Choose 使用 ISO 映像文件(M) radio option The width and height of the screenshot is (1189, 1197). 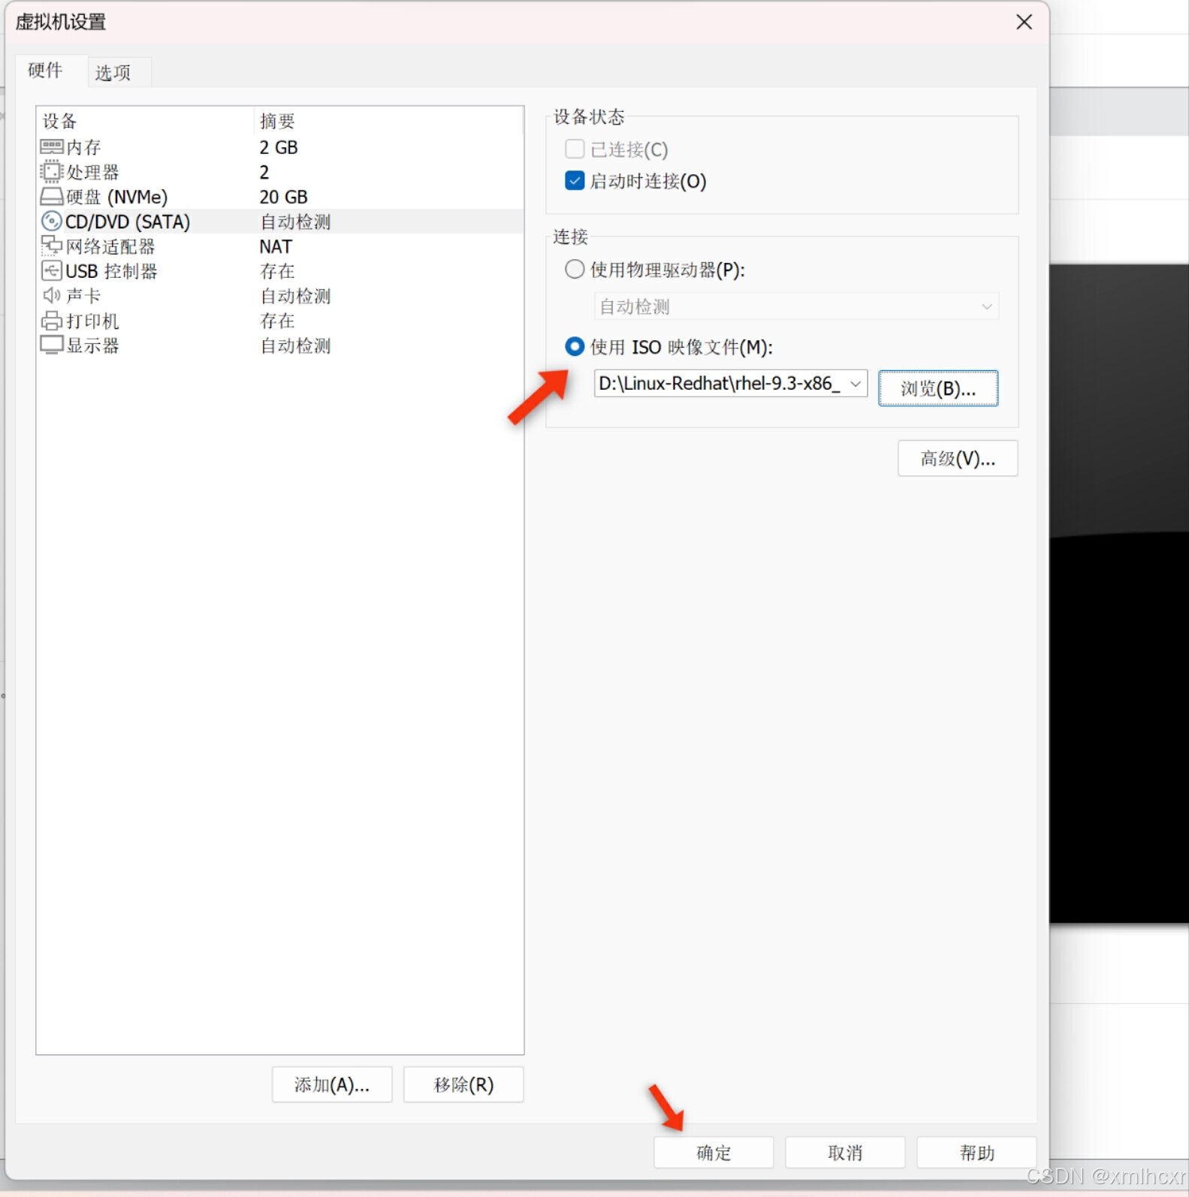coord(575,347)
